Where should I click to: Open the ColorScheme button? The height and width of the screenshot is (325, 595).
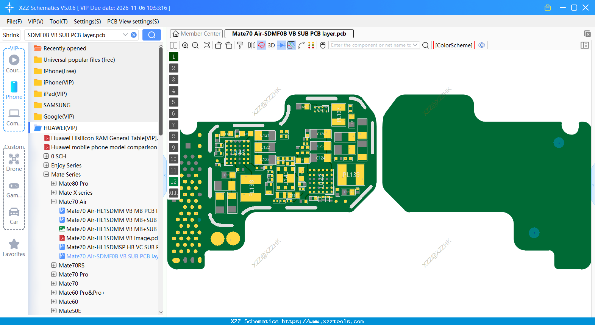pyautogui.click(x=454, y=45)
